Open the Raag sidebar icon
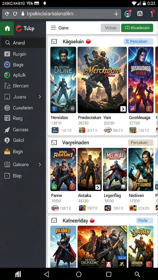158x280 pixels. (x=7, y=118)
